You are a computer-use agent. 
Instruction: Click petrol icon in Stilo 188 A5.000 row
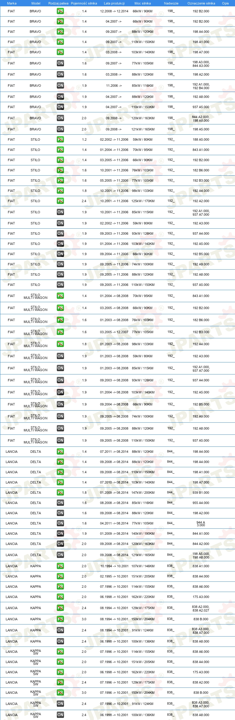tap(60, 139)
